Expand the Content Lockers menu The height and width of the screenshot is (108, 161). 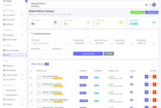tap(13, 75)
